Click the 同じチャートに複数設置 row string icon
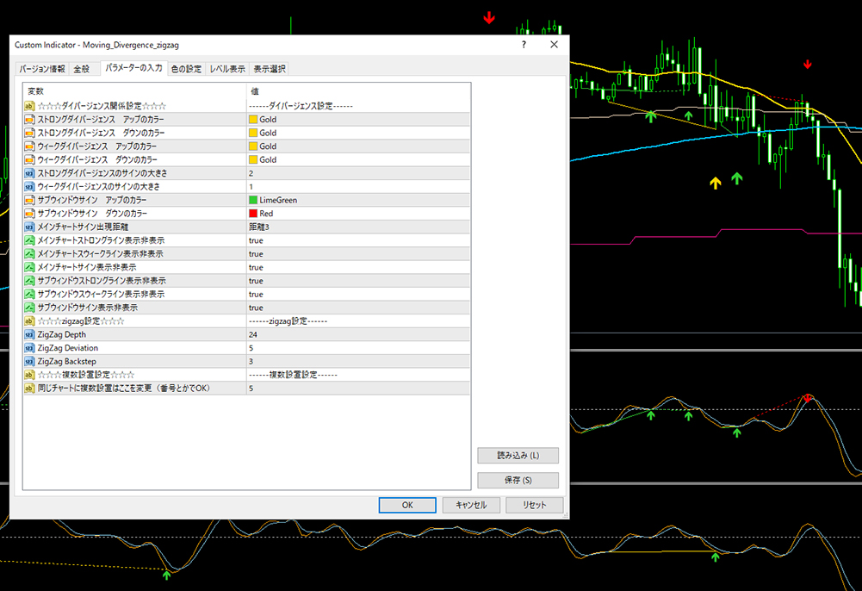The width and height of the screenshot is (862, 591). [x=29, y=389]
